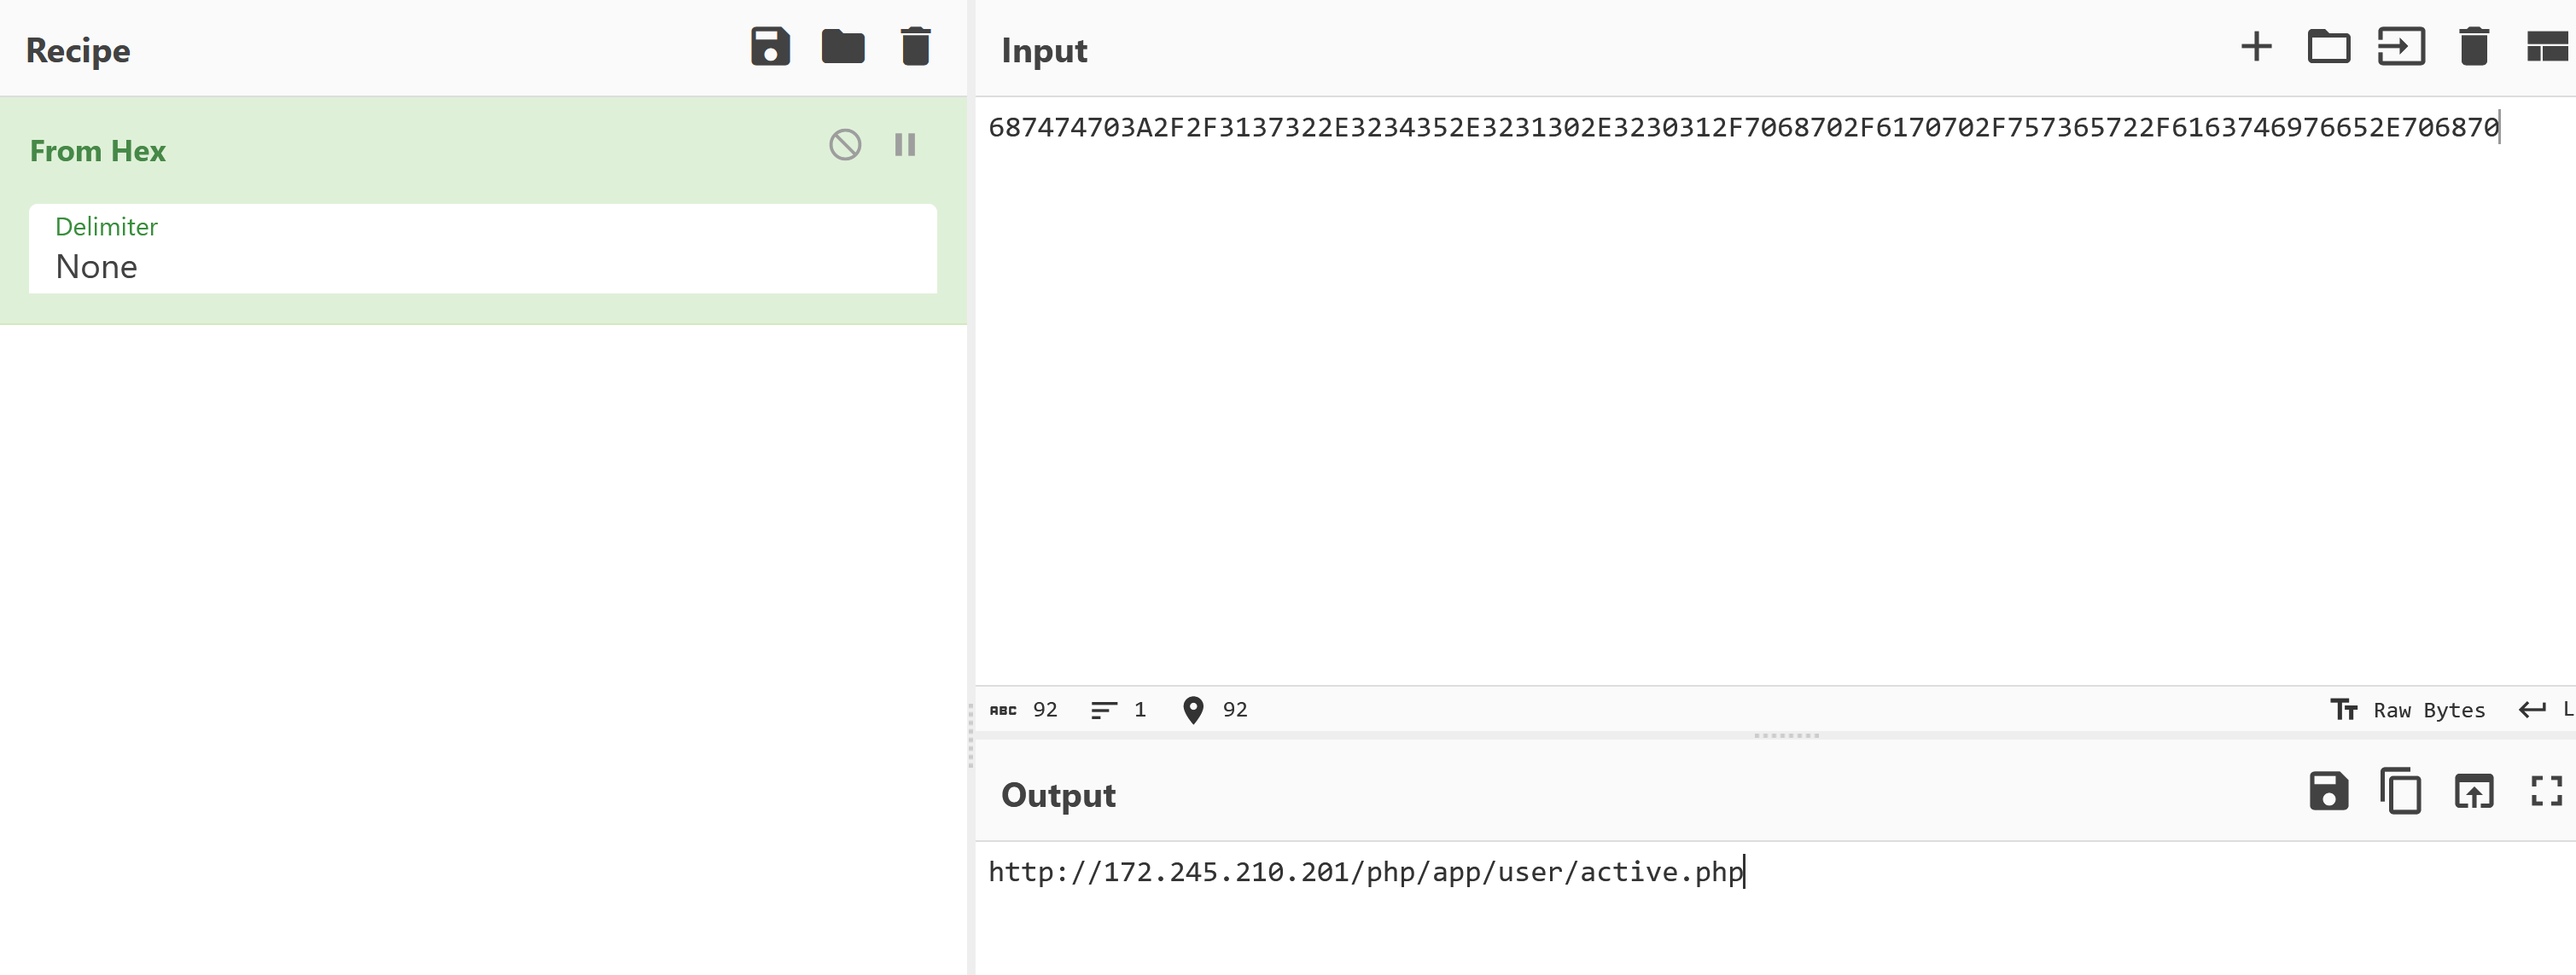2576x975 pixels.
Task: Open folder as input
Action: coord(2328,47)
